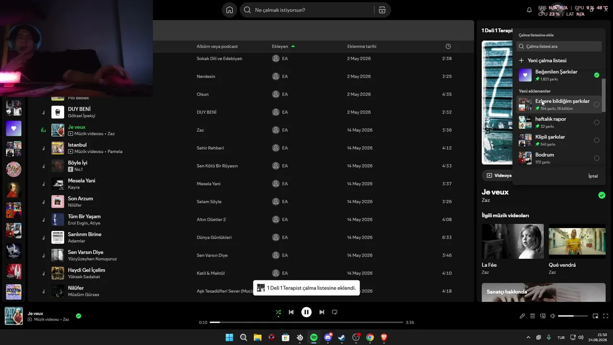613x345 pixels.
Task: Sort by the Eklenme tarihi column header
Action: click(362, 46)
